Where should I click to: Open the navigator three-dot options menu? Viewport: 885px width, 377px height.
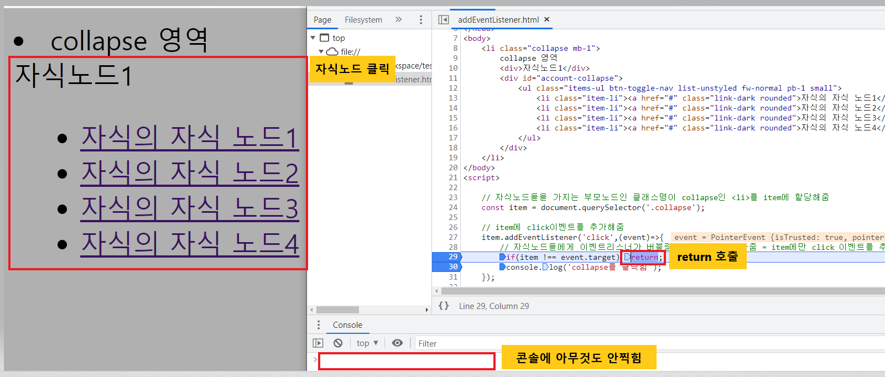[421, 19]
